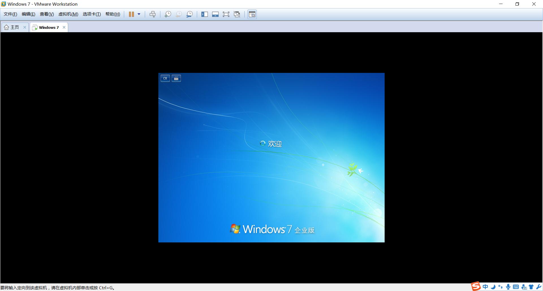The width and height of the screenshot is (543, 291).
Task: Open the Sogou toolbox wrench icon
Action: (x=538, y=287)
